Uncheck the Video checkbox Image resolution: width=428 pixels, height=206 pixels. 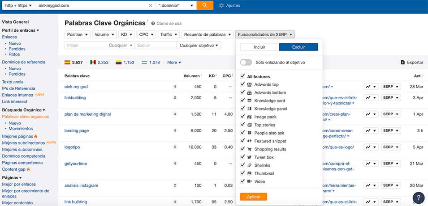click(x=242, y=181)
